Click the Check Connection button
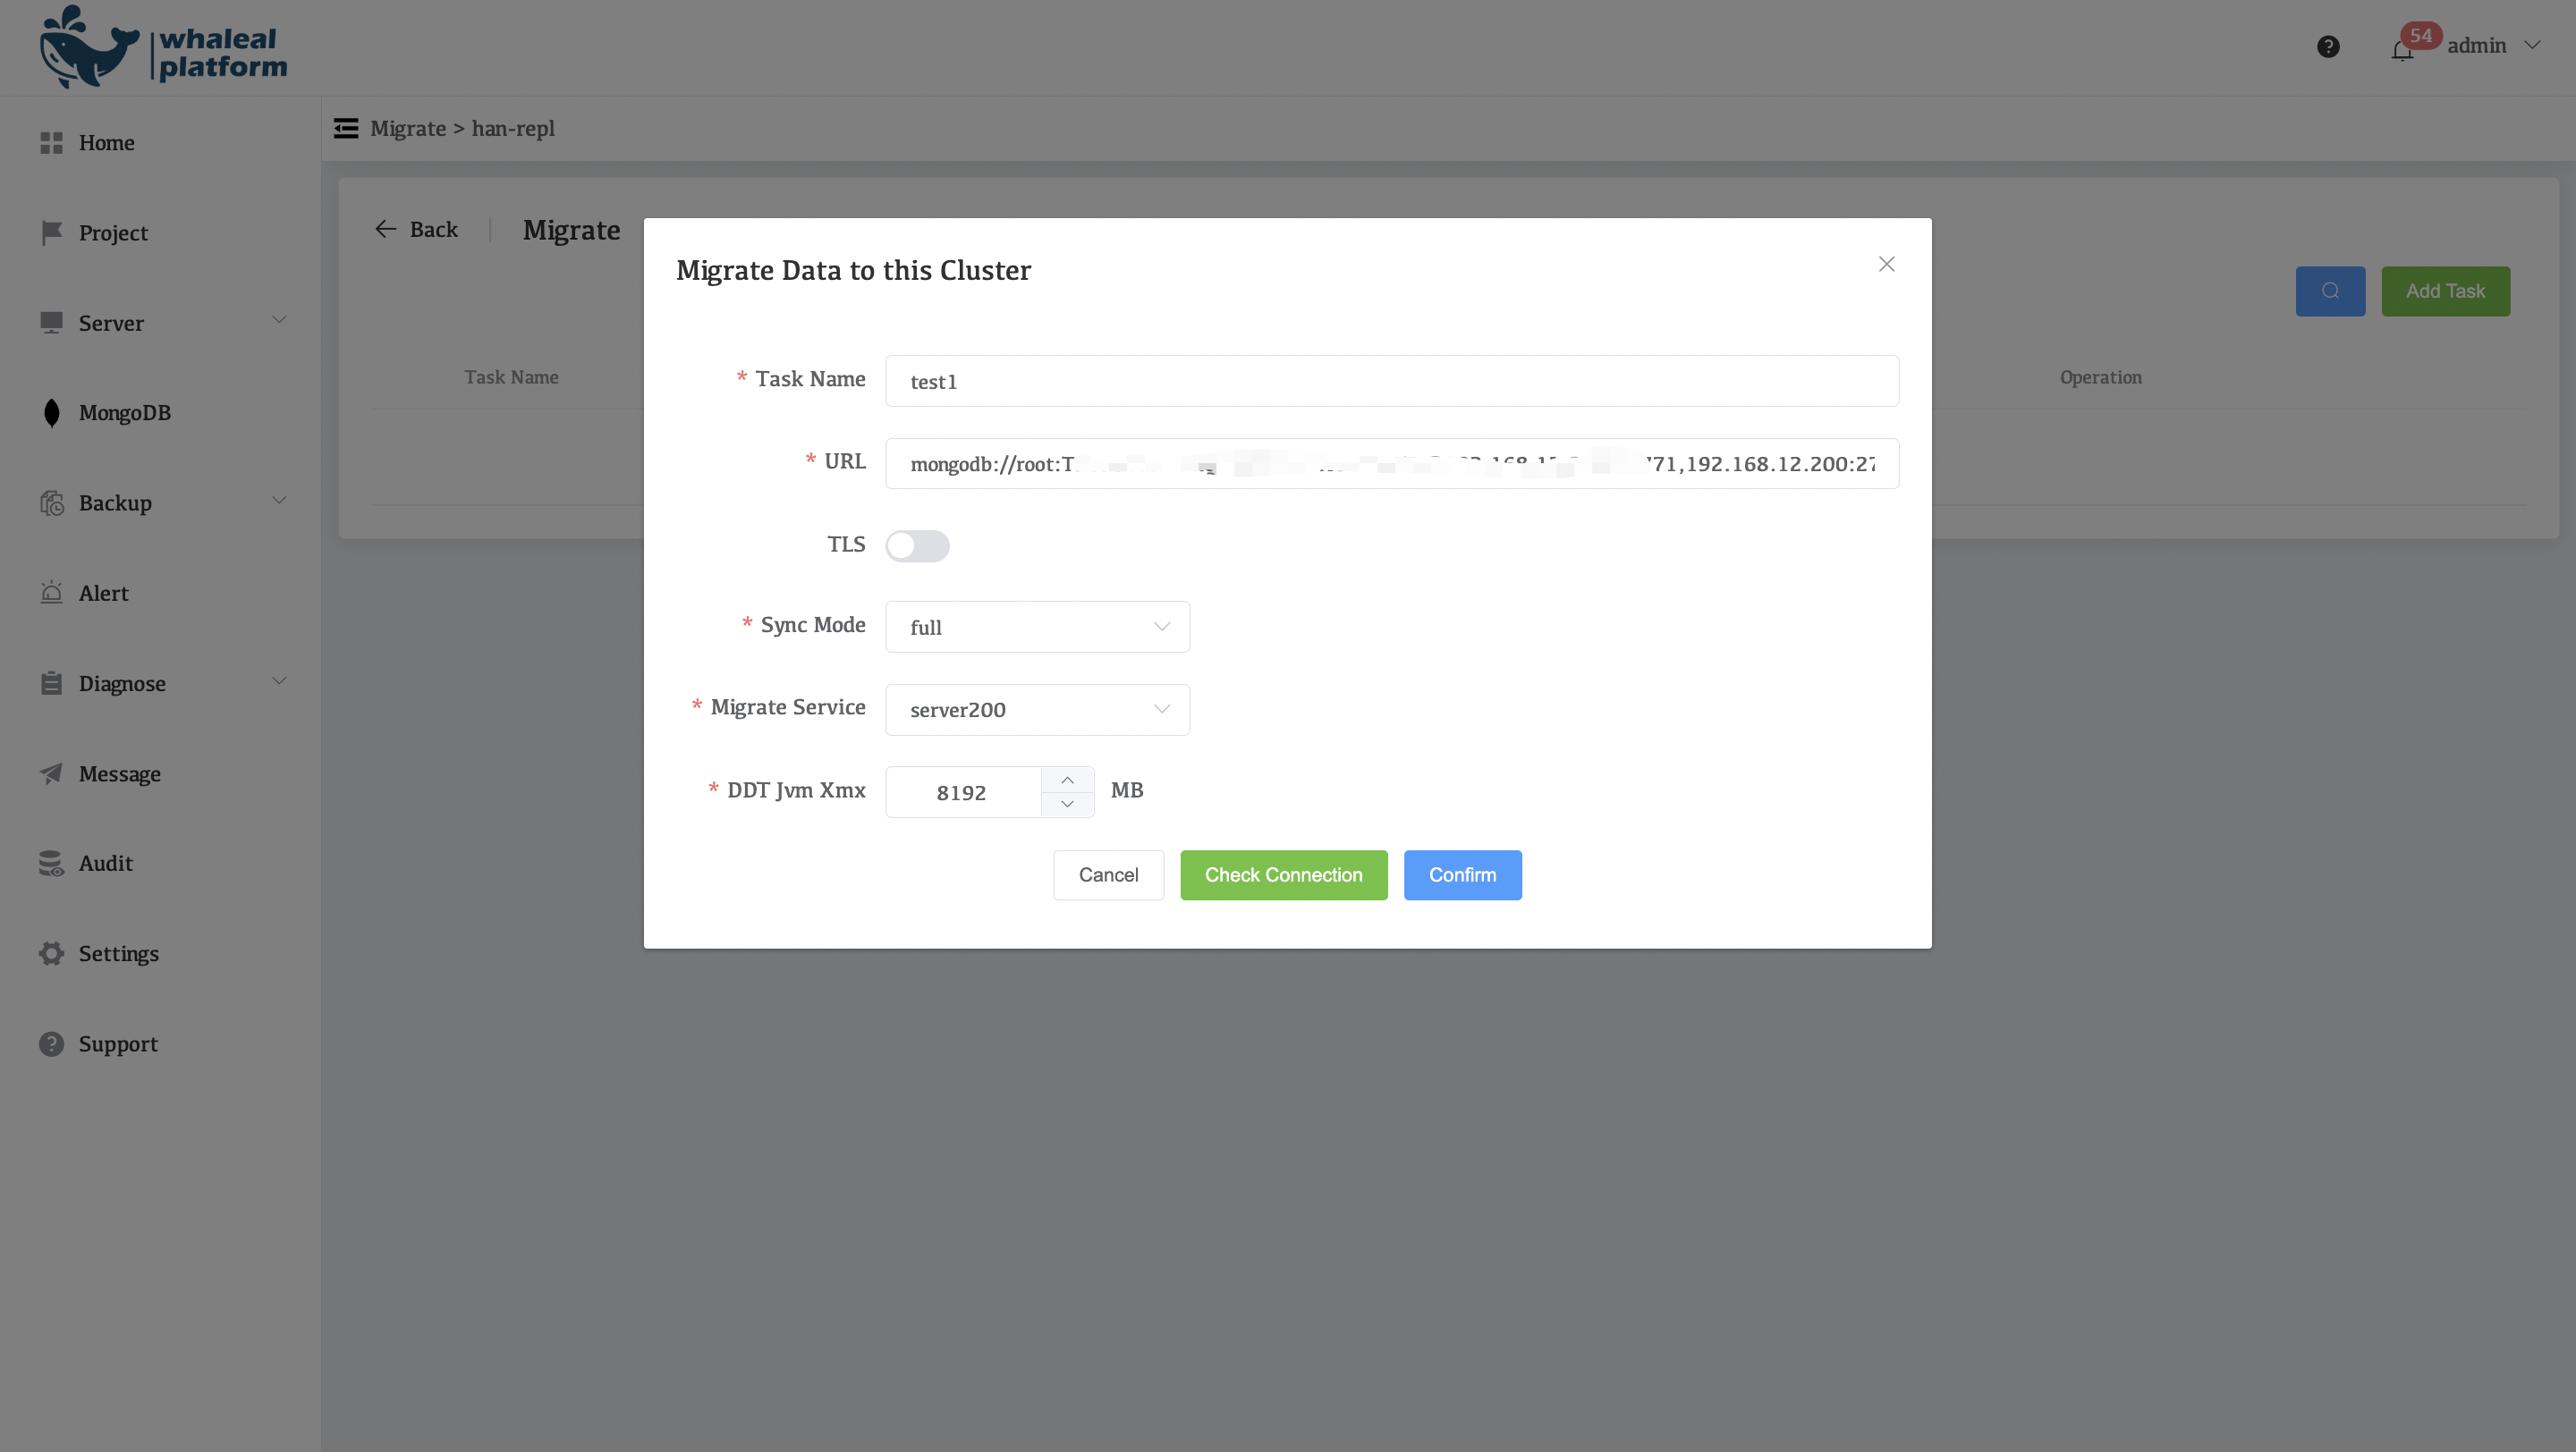Screen dimensions: 2576x1452 click(1283, 874)
